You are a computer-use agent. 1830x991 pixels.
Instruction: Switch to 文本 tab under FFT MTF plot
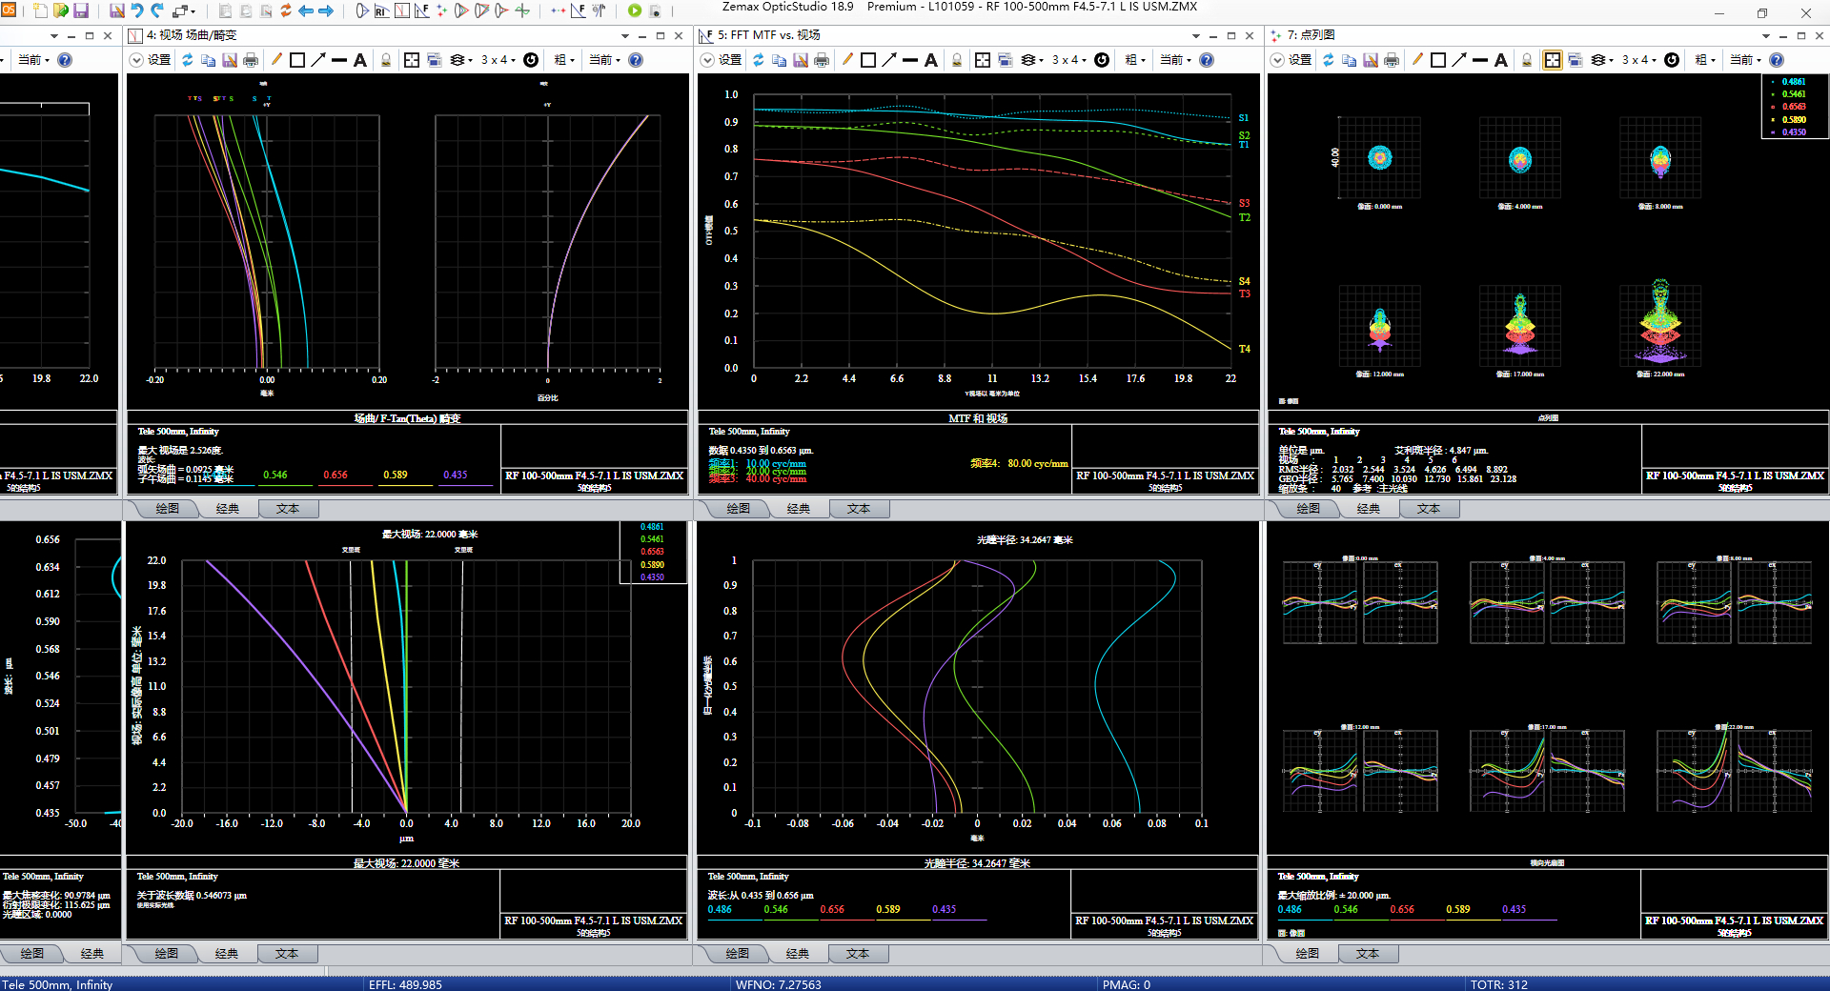(859, 509)
